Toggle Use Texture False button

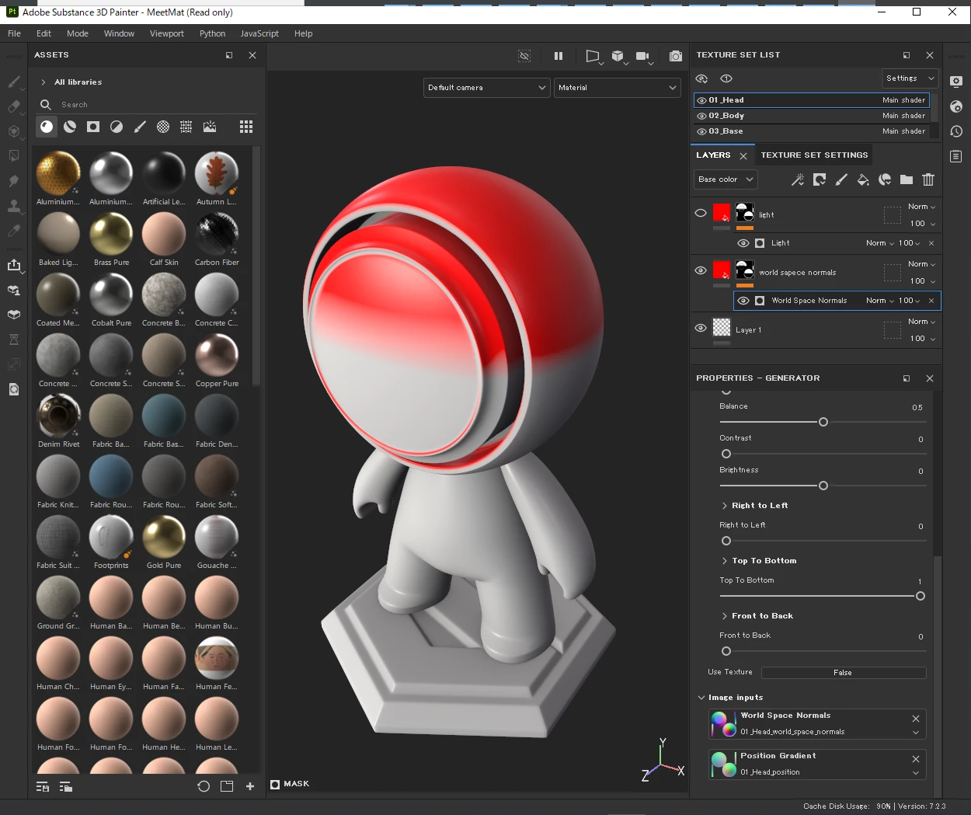(x=843, y=673)
